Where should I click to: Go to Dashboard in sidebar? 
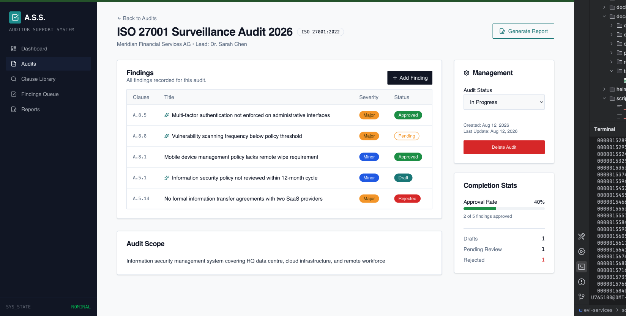click(48, 49)
